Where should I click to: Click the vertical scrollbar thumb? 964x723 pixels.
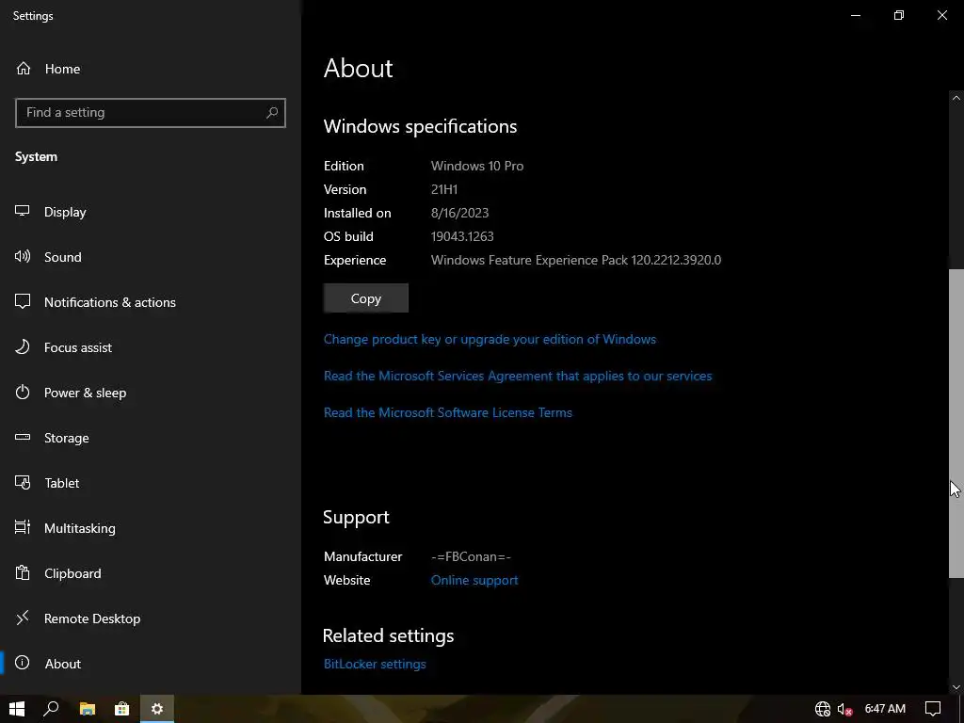point(956,423)
